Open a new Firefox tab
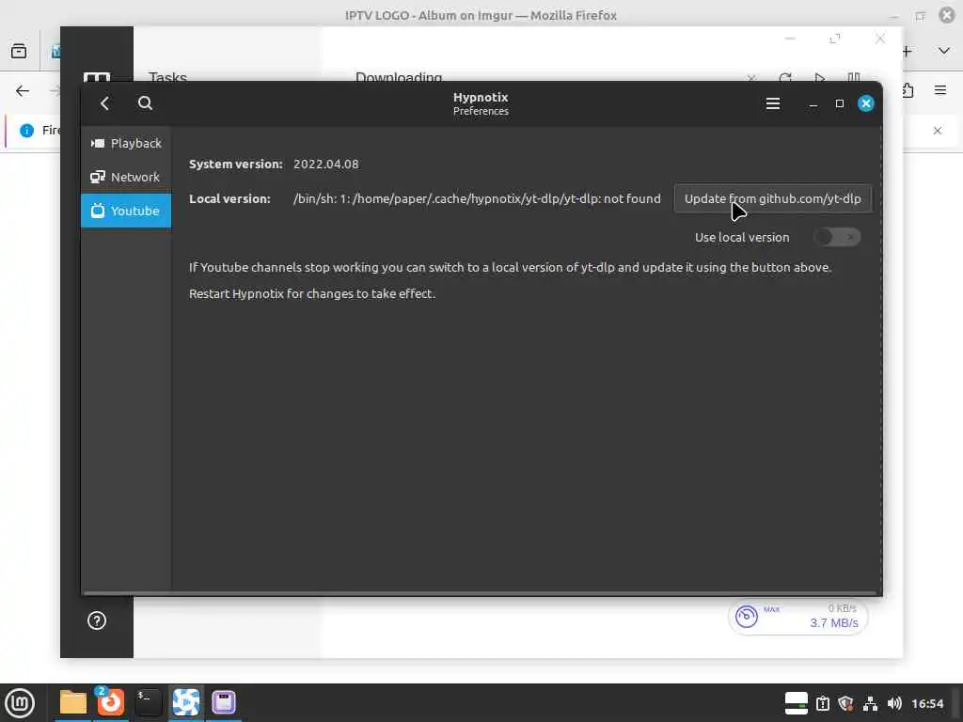Viewport: 963px width, 722px height. point(908,51)
